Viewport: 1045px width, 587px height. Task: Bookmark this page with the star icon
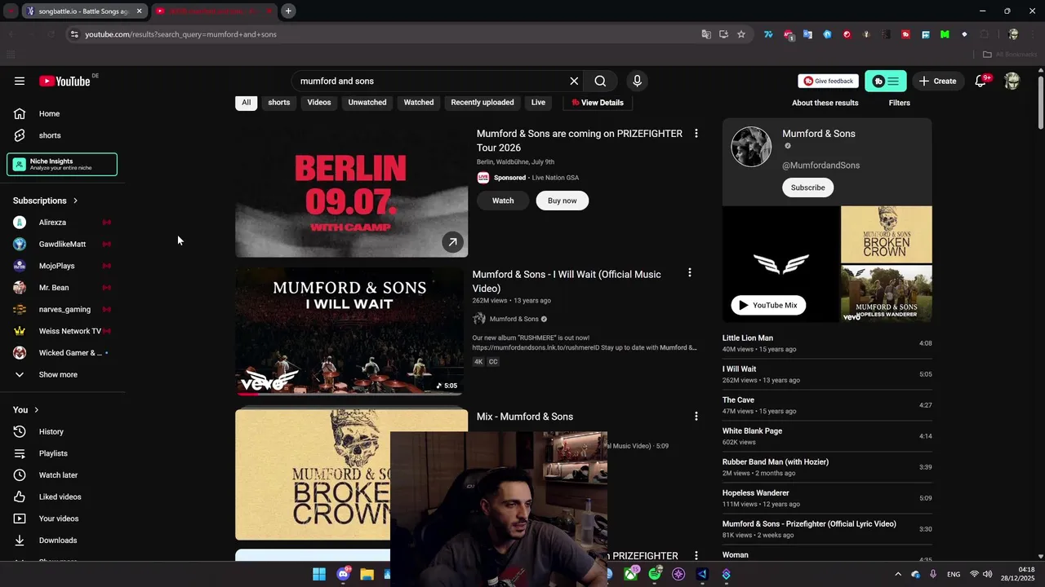tap(741, 34)
